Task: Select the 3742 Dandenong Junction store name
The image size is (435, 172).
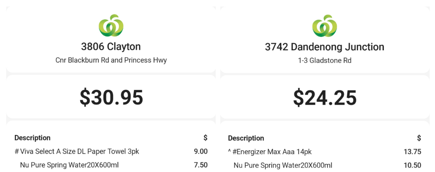Action: tap(325, 47)
